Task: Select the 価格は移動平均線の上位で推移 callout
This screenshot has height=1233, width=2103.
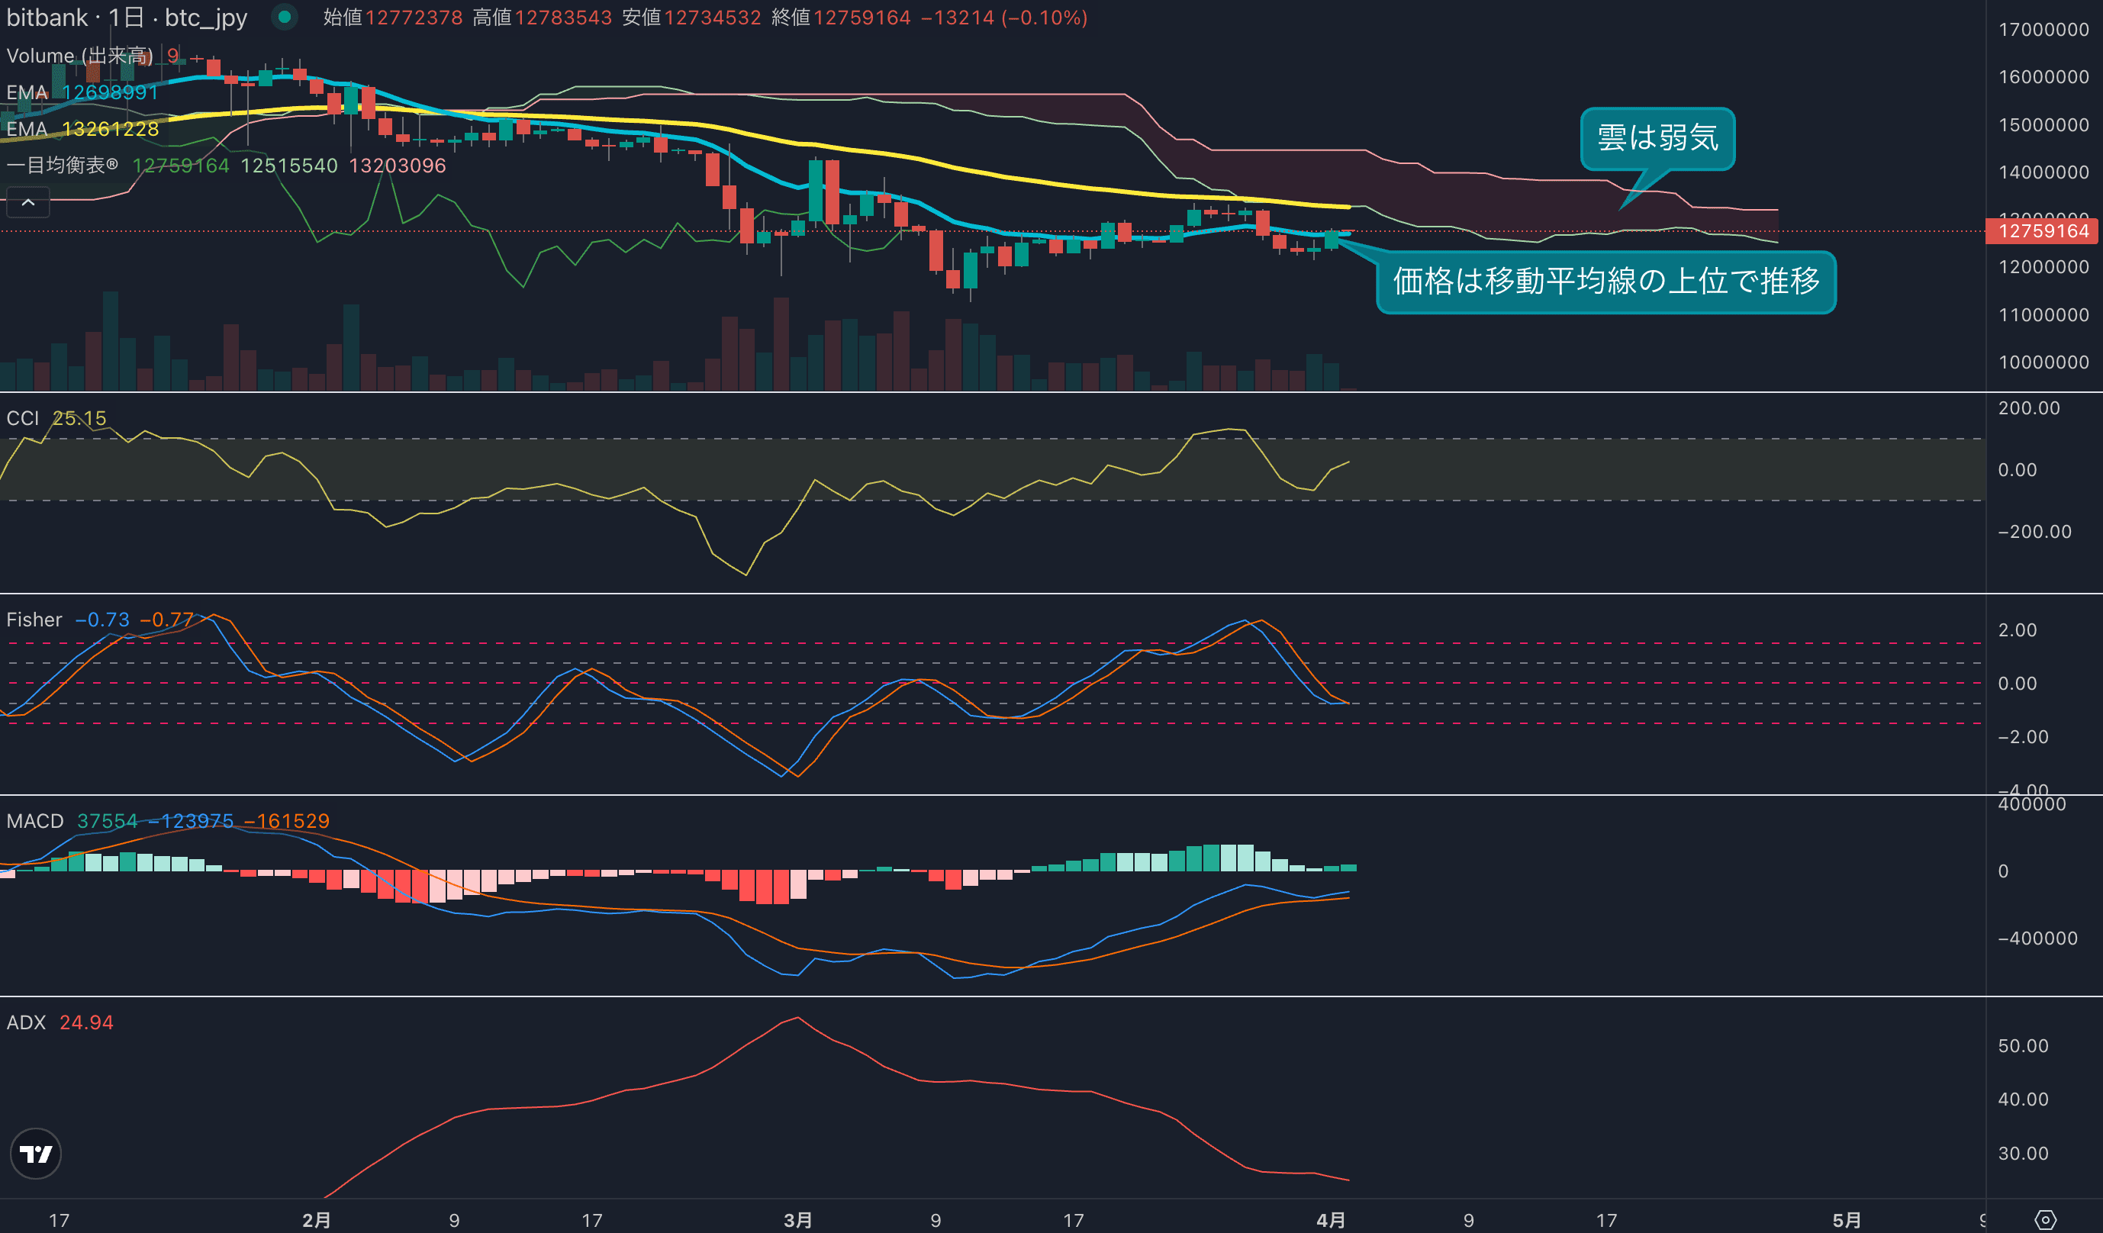Action: (1605, 282)
